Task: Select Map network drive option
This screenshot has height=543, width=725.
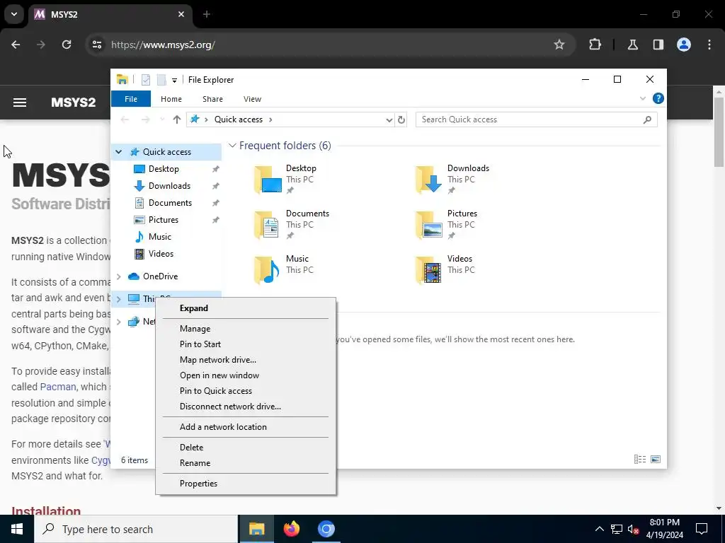Action: 246,360
